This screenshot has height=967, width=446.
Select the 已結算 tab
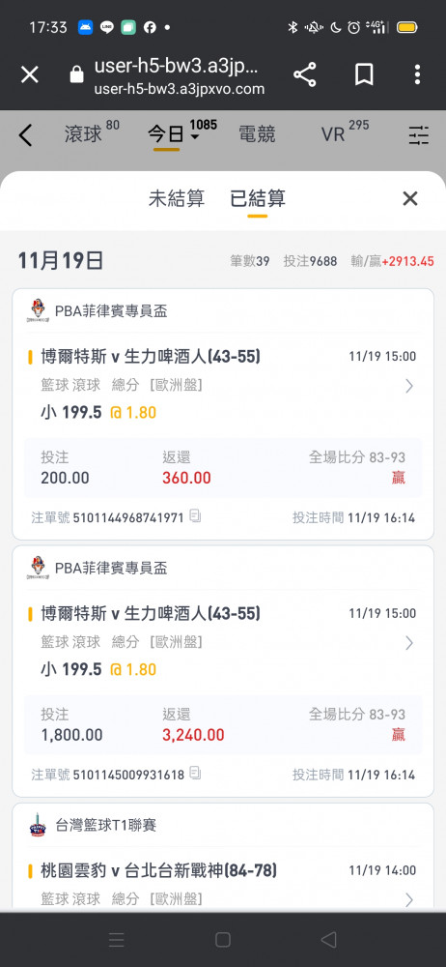[258, 198]
